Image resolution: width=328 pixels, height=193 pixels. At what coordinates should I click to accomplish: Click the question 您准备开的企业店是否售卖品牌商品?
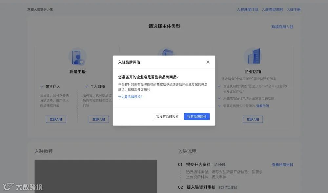(148, 77)
